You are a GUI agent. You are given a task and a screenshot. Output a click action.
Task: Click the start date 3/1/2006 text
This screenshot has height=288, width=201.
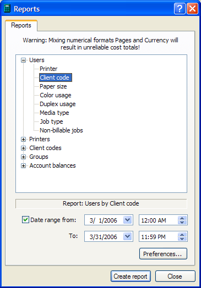coord(104,220)
